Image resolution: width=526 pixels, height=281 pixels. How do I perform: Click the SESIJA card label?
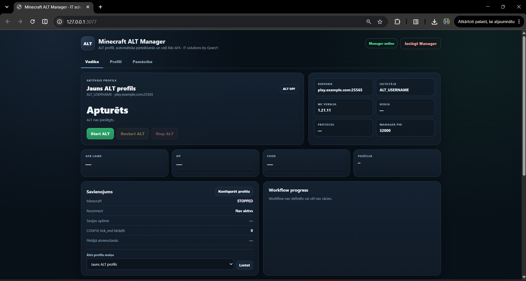384,104
